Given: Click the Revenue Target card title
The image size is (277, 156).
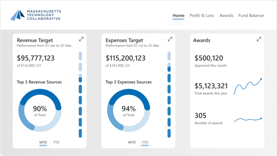Looking at the screenshot, I should pos(35,40).
